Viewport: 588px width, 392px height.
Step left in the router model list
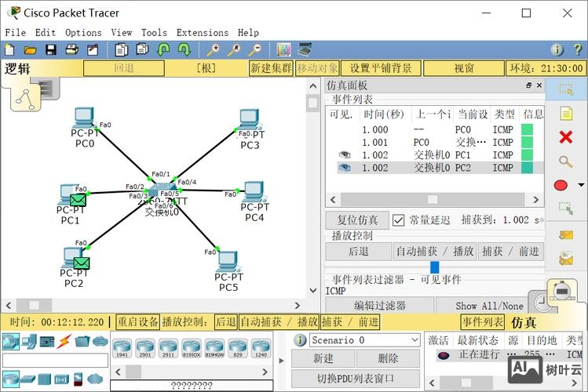click(118, 372)
